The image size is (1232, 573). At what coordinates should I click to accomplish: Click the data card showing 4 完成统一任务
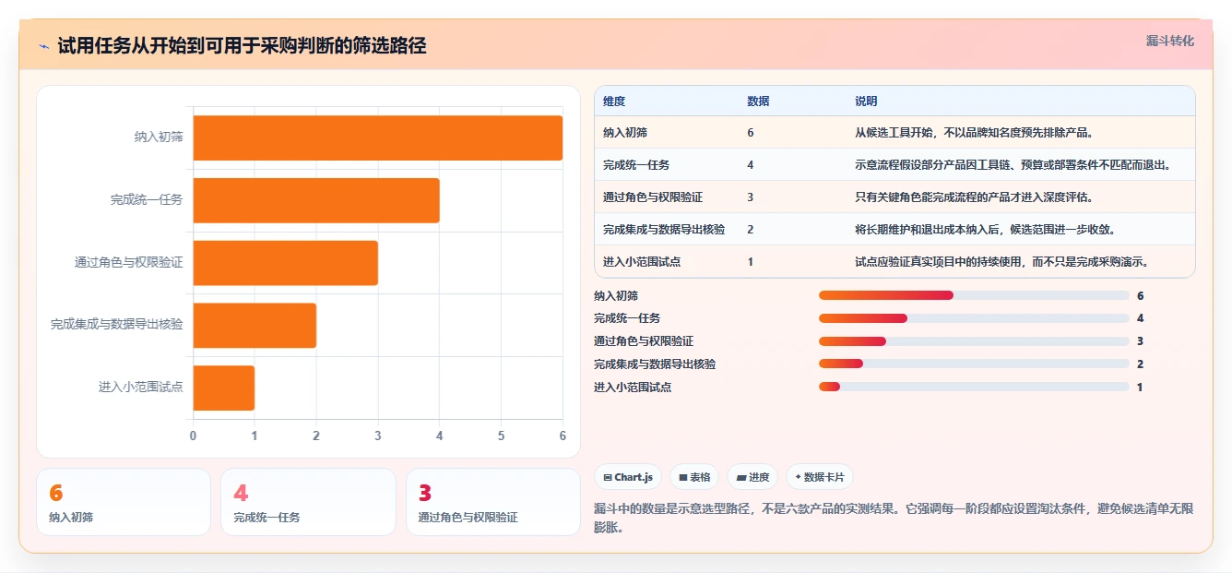[x=308, y=502]
